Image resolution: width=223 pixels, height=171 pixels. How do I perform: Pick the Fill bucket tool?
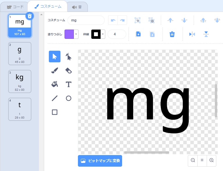click(55, 84)
